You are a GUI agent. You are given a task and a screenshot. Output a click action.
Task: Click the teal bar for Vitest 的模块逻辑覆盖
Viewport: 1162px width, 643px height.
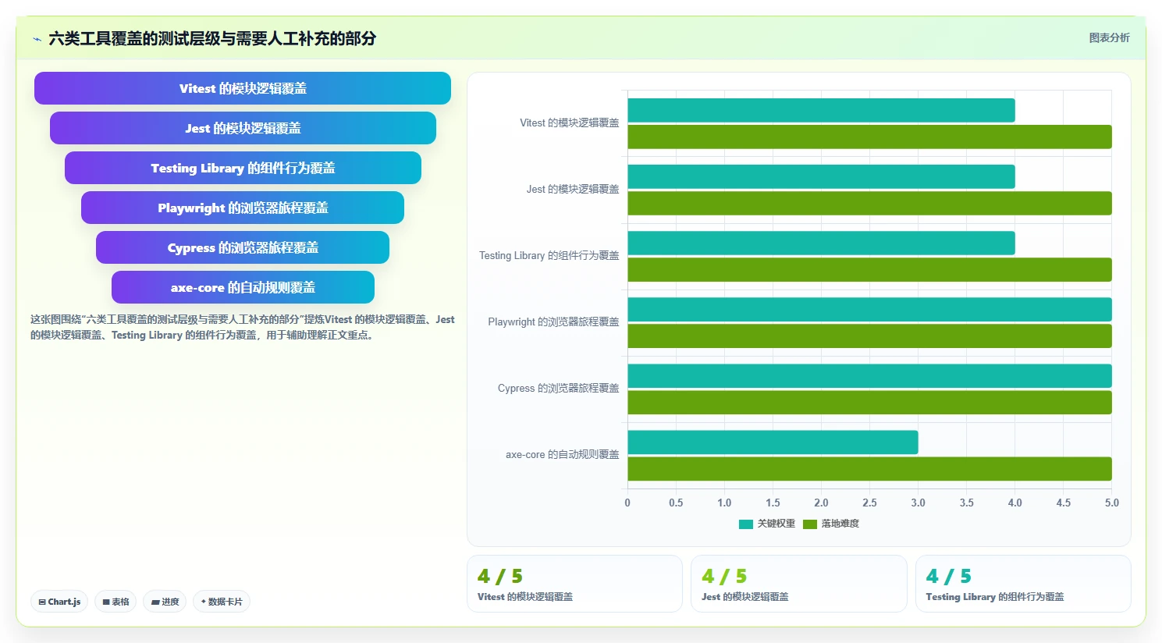click(x=821, y=110)
